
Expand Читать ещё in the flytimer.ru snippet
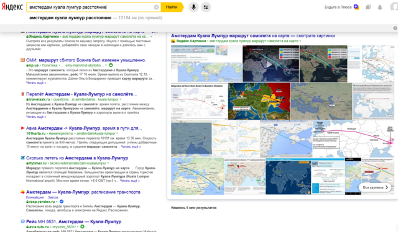[130, 181]
